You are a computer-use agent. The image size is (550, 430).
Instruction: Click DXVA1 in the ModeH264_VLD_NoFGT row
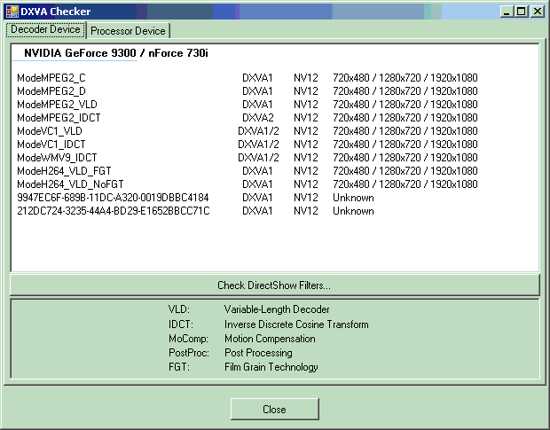(257, 184)
